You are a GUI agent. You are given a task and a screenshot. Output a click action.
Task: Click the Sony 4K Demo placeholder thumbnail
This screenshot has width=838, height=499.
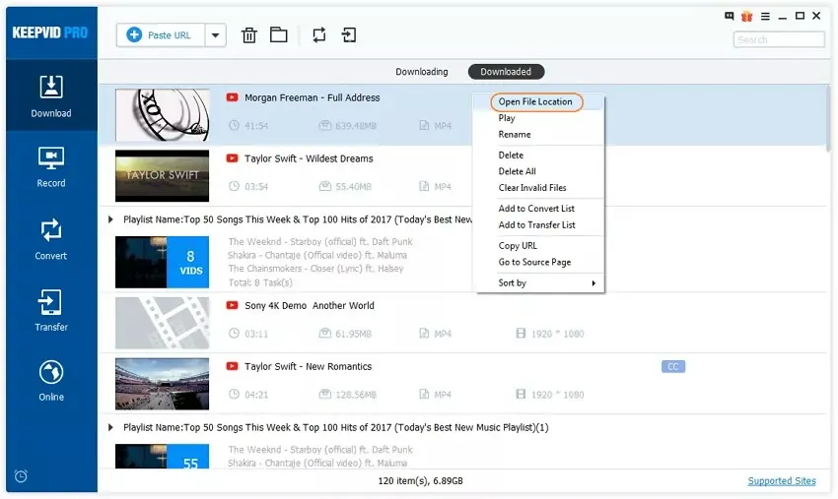(163, 323)
